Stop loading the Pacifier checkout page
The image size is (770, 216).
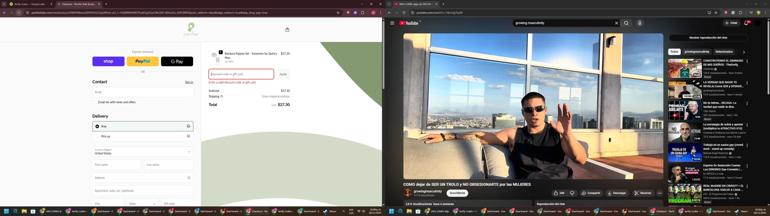coord(18,12)
